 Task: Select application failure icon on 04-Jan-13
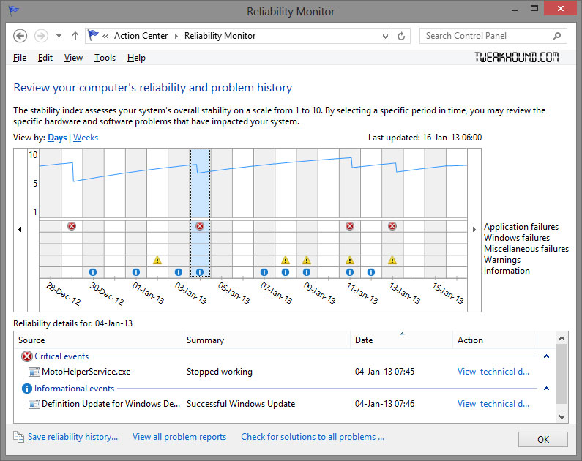click(x=200, y=226)
